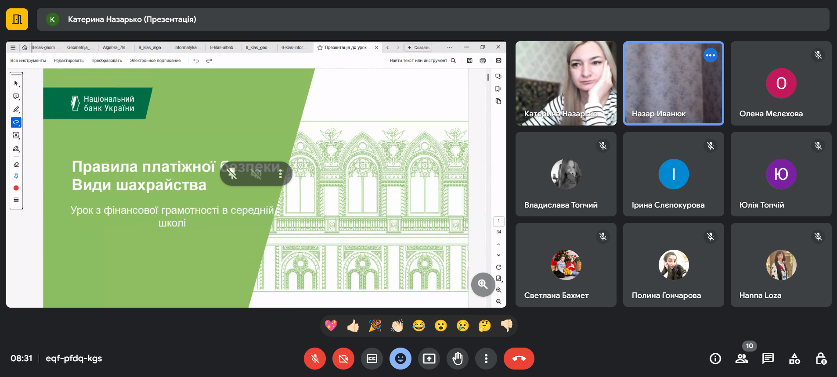Leave the call with red hang-up button
This screenshot has width=837, height=377.
click(x=519, y=359)
